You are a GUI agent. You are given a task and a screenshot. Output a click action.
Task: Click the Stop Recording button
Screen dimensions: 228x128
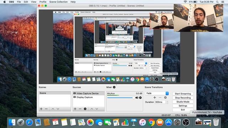point(183,98)
